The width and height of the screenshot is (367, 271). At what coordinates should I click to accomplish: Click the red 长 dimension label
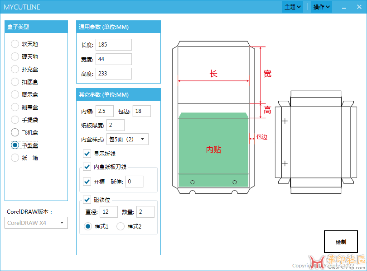[213, 74]
